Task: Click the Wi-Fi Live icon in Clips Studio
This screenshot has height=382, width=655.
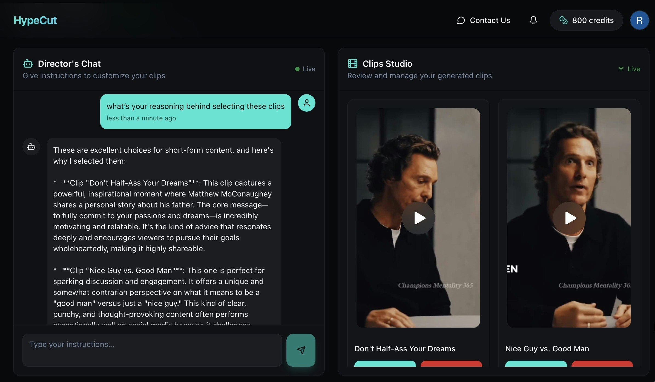Action: (620, 69)
